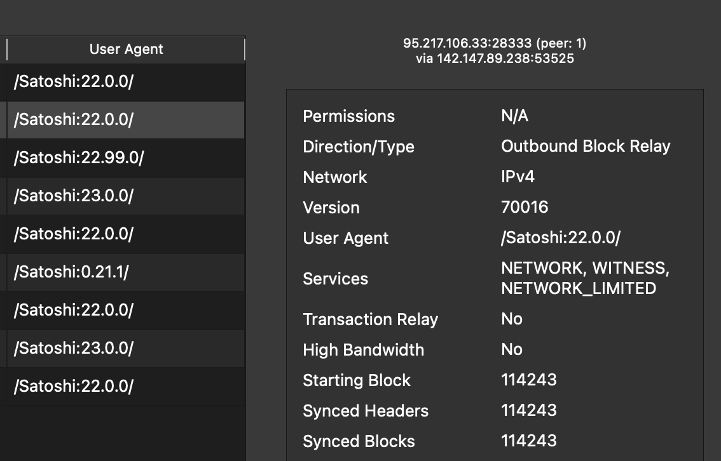
Task: Click the Transaction Relay No value
Action: tap(512, 319)
